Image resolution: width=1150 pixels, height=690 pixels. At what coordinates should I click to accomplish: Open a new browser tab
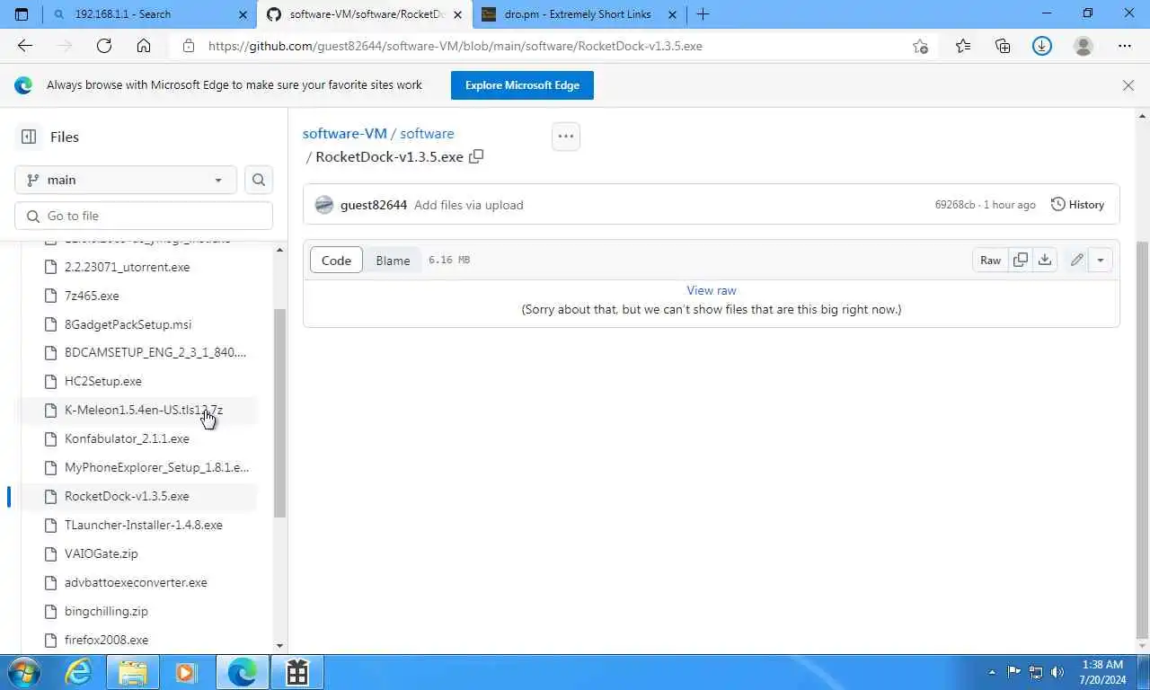[x=703, y=14]
